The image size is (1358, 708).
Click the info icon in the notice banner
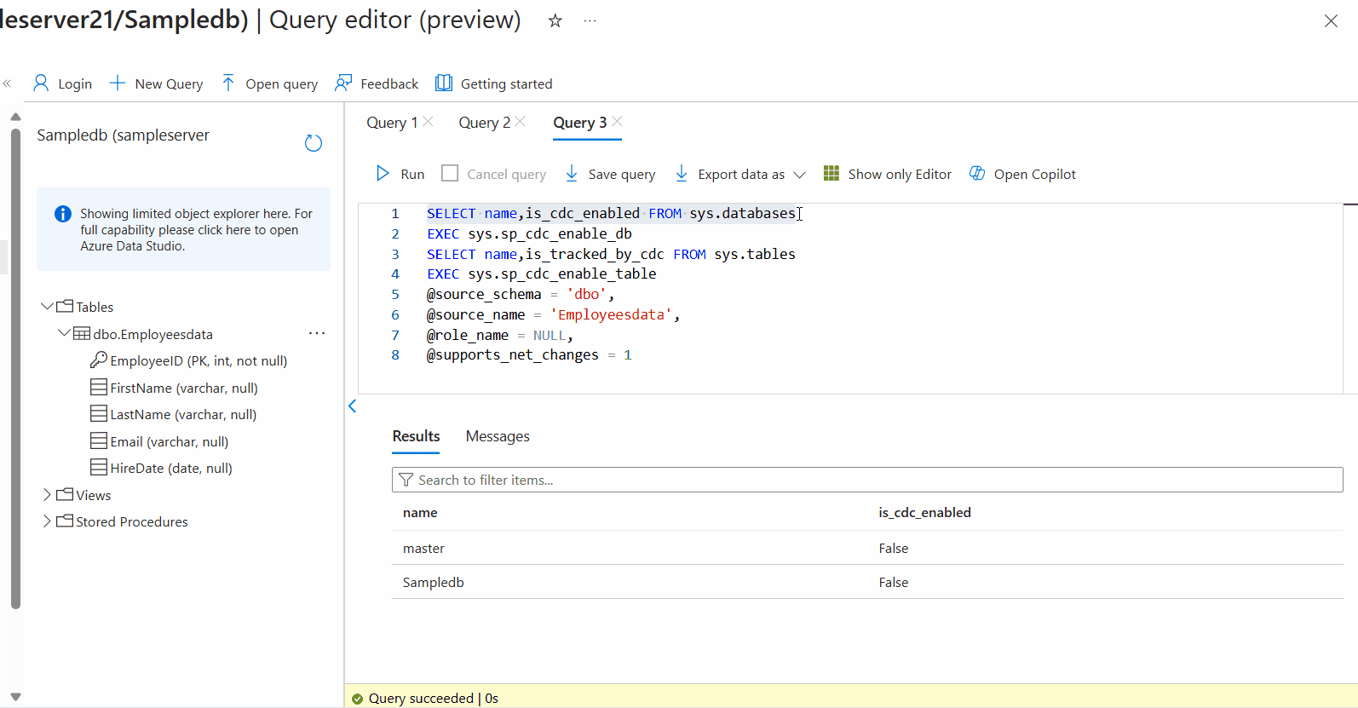pos(63,214)
